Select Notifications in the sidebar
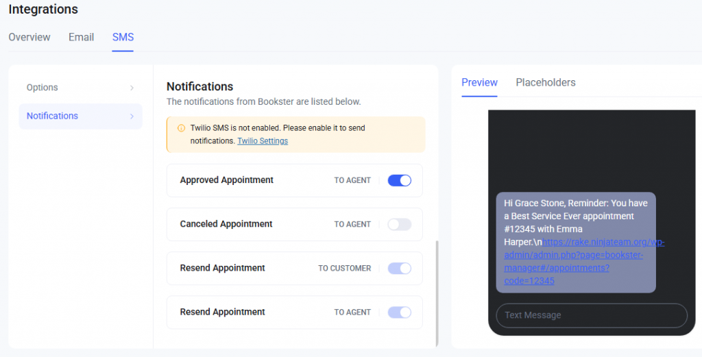This screenshot has width=702, height=357. [53, 116]
